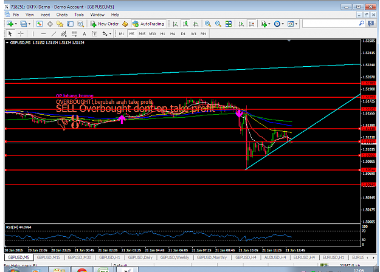This screenshot has height=272, width=380.
Task: Zoom in on the chart
Action: pyautogui.click(x=208, y=24)
